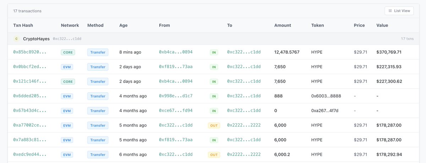Open transaction hash 0x121c146f...

(30, 81)
